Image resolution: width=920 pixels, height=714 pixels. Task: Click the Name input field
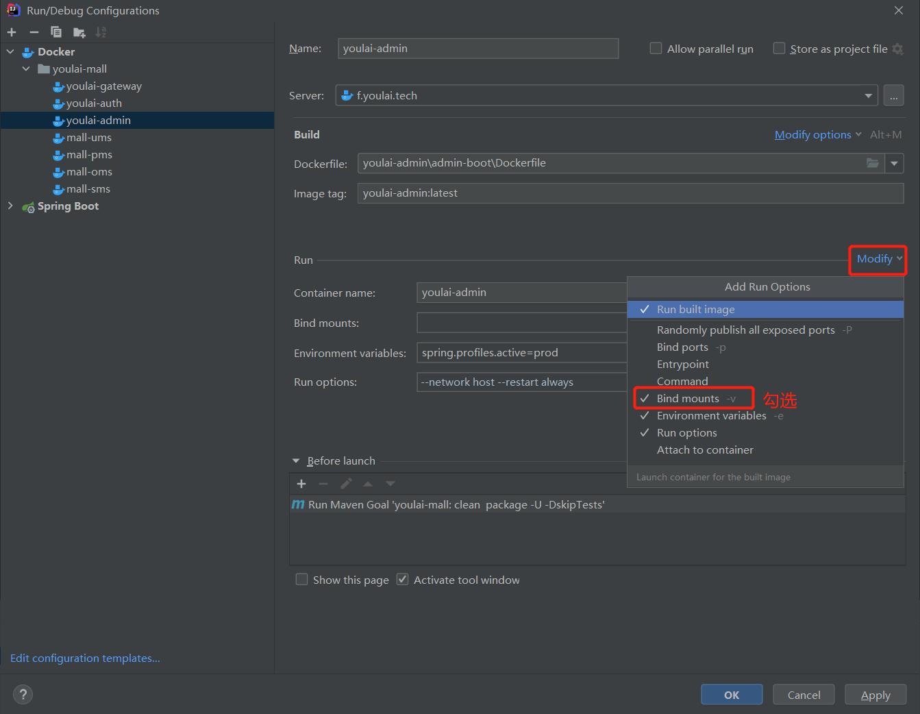point(478,49)
